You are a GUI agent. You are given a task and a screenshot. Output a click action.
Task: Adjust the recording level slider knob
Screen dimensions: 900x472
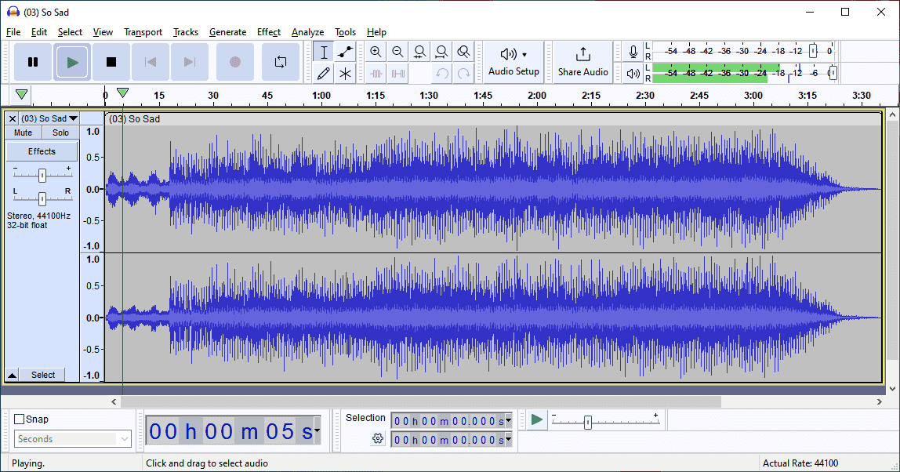813,51
